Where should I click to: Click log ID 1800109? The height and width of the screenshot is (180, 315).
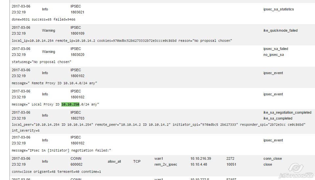click(x=77, y=33)
